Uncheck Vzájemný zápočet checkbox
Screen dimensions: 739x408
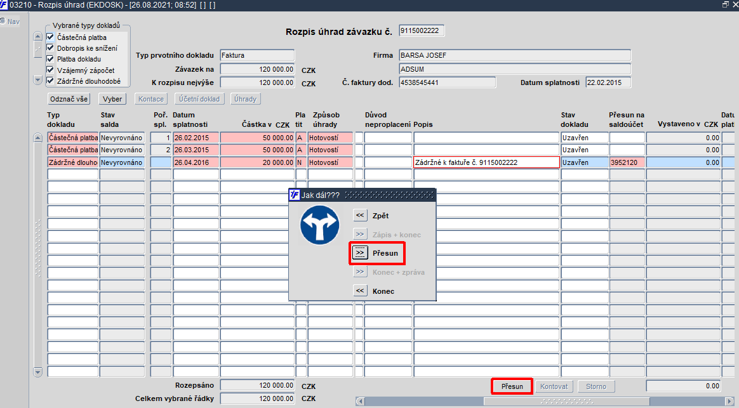point(50,70)
